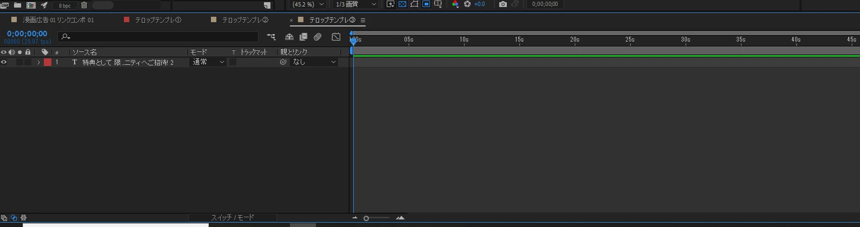
Task: Click the label tag column header
Action: [45, 52]
